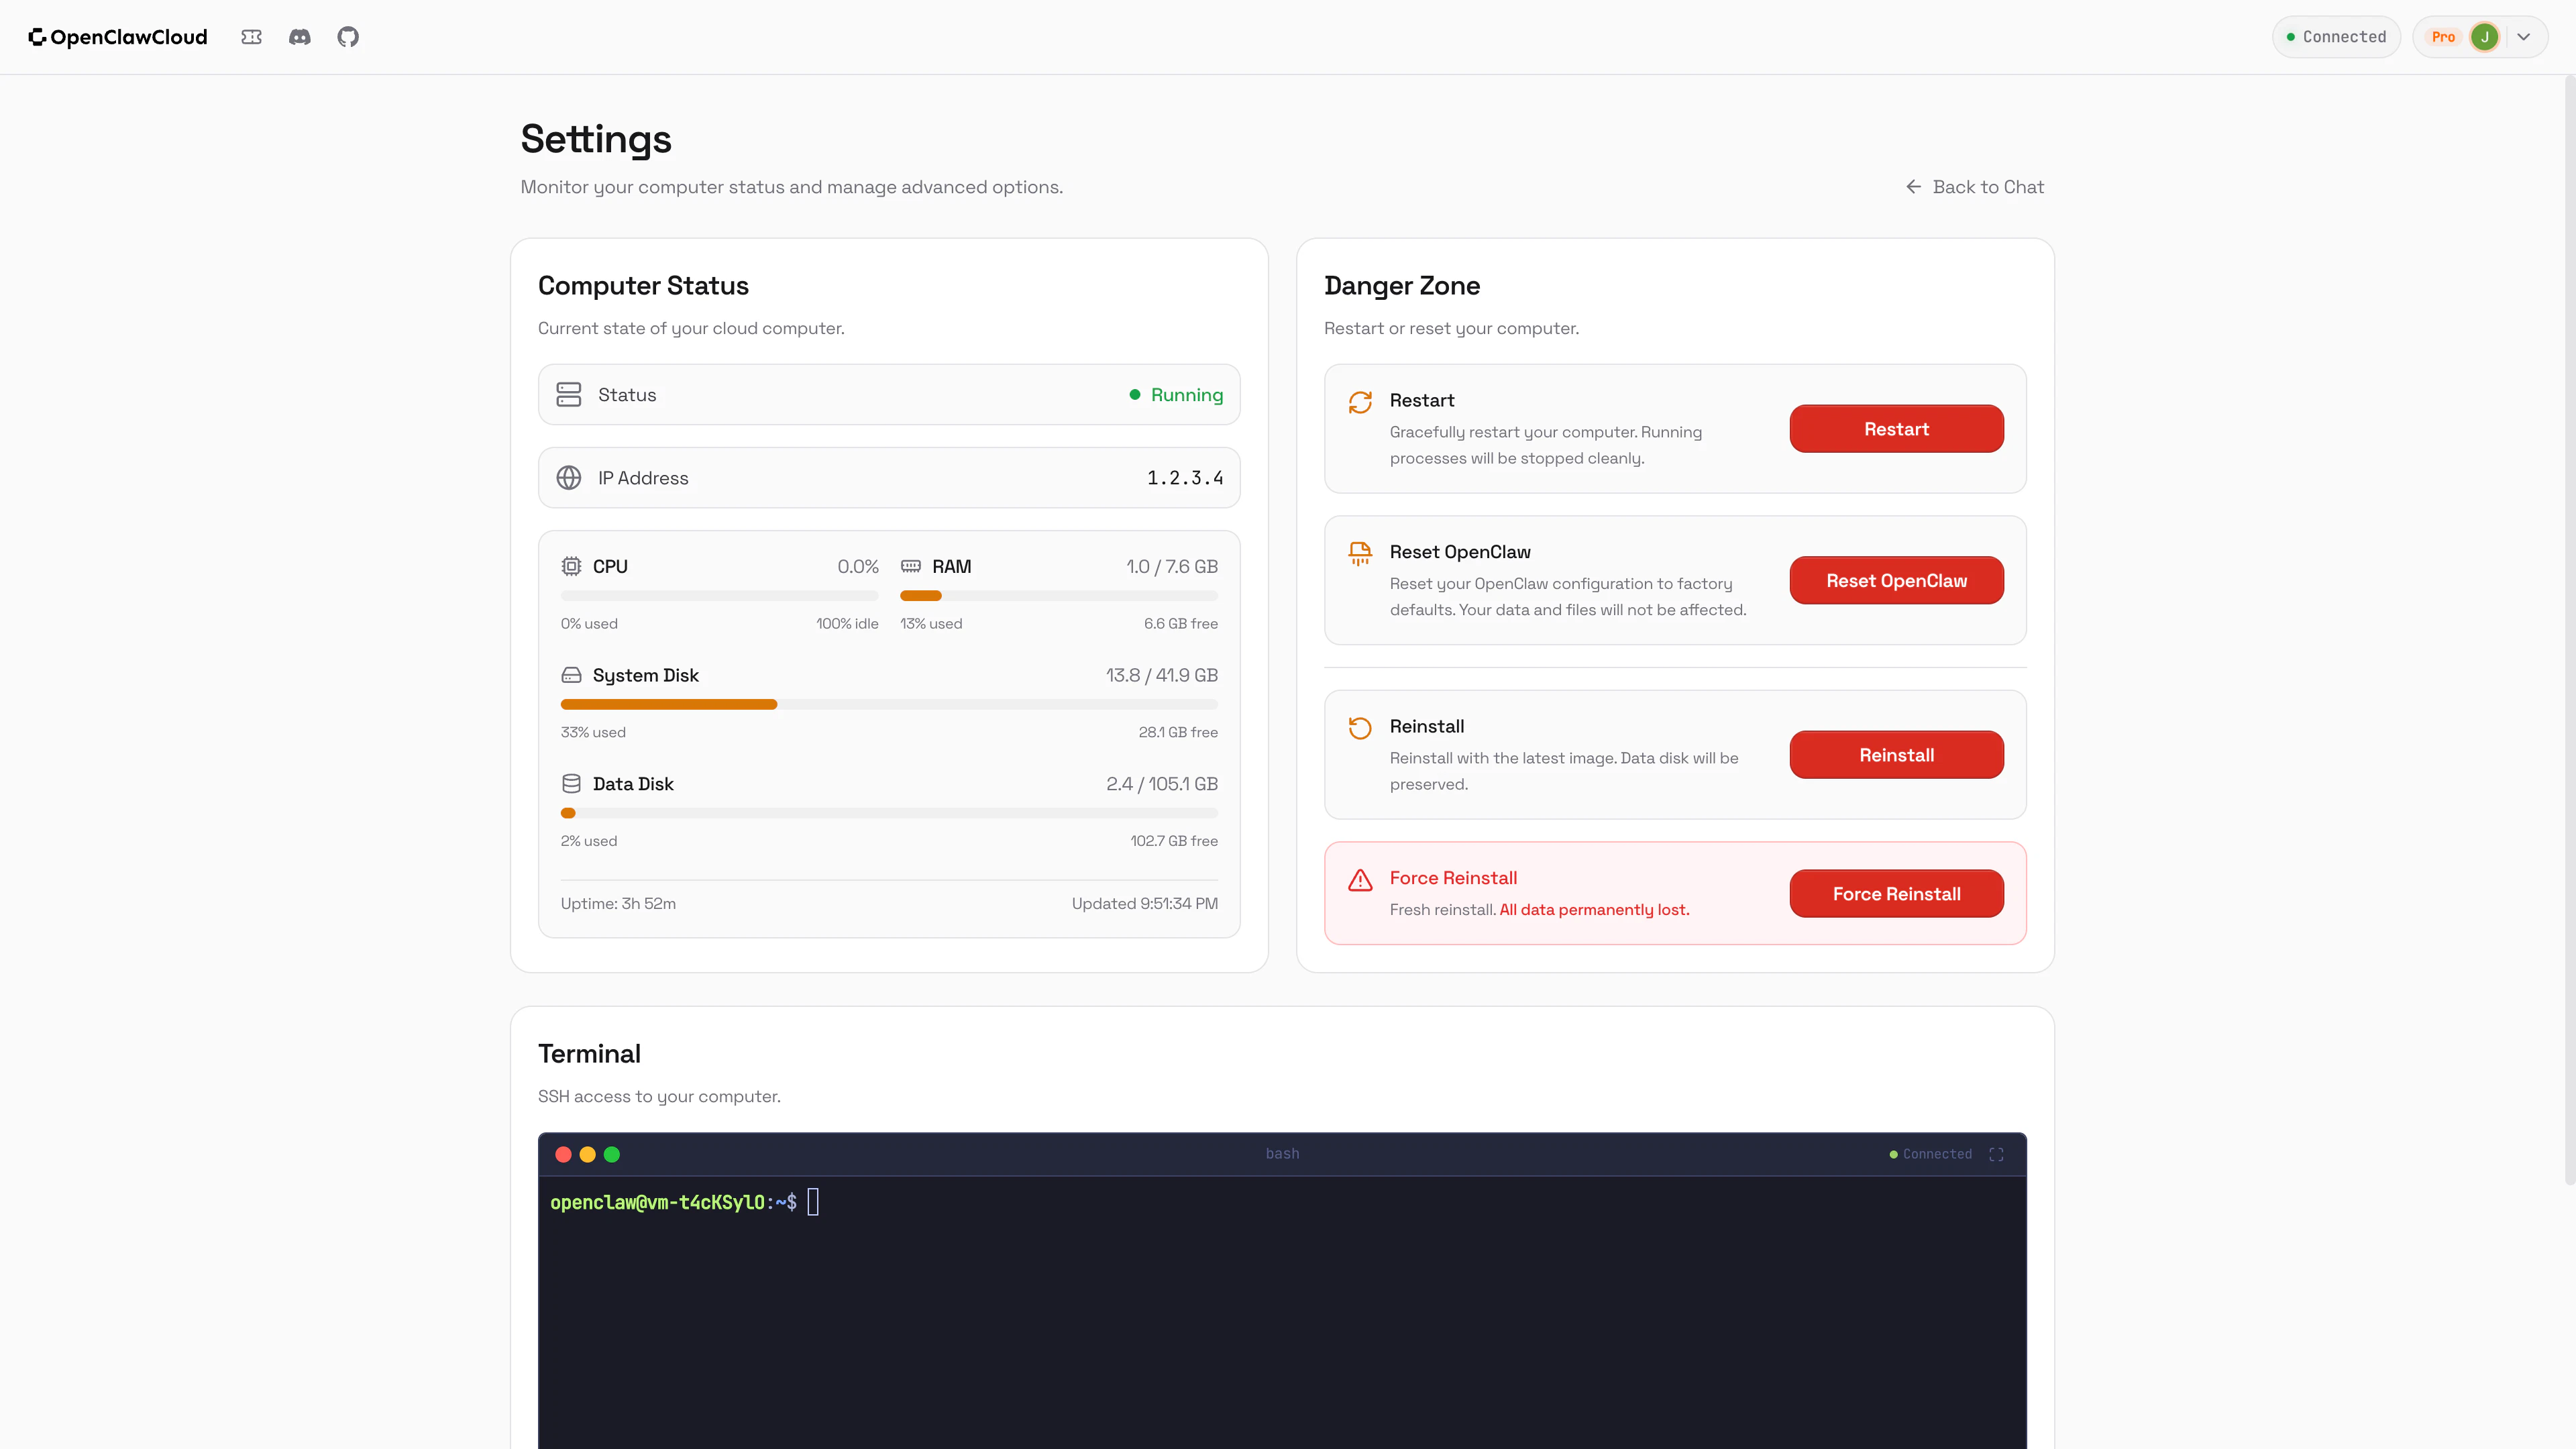This screenshot has width=2576, height=1449.
Task: Click the System Disk usage bar
Action: click(888, 705)
